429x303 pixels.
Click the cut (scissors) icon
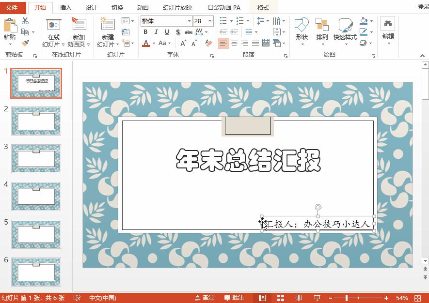coord(26,21)
